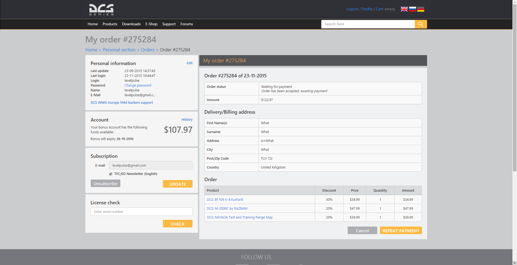Screen dimensions: 517x265
Task: Click the post code 'TUY 72r'
Action: 267,159
